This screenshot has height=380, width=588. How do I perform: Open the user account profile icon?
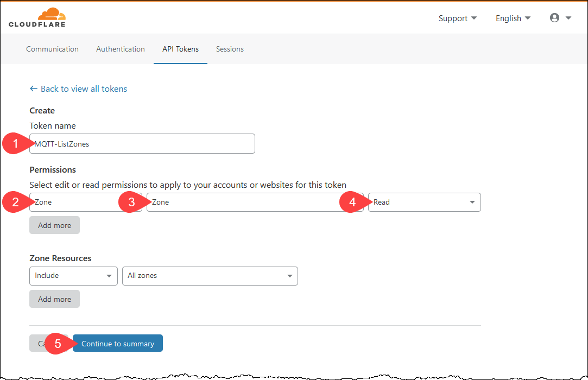click(554, 17)
